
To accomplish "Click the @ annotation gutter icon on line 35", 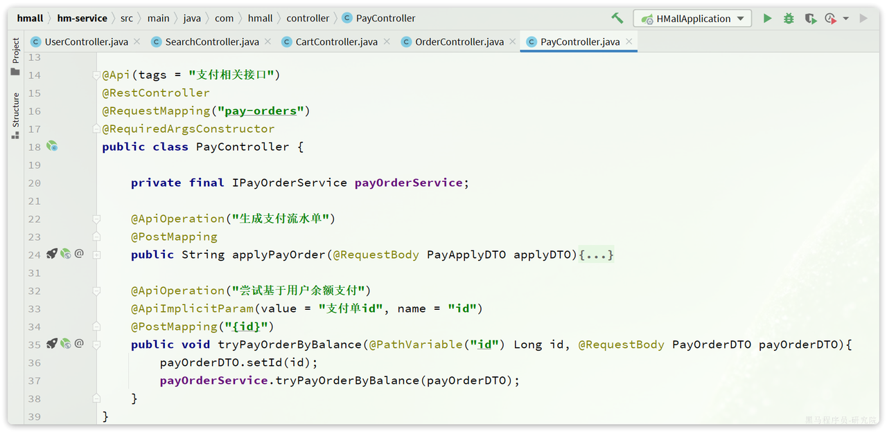I will pos(79,344).
